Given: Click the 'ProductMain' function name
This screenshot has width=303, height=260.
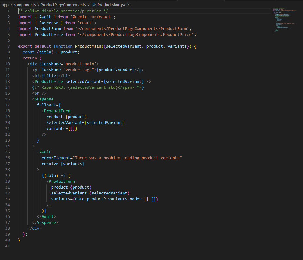Looking at the screenshot, I should [x=88, y=46].
